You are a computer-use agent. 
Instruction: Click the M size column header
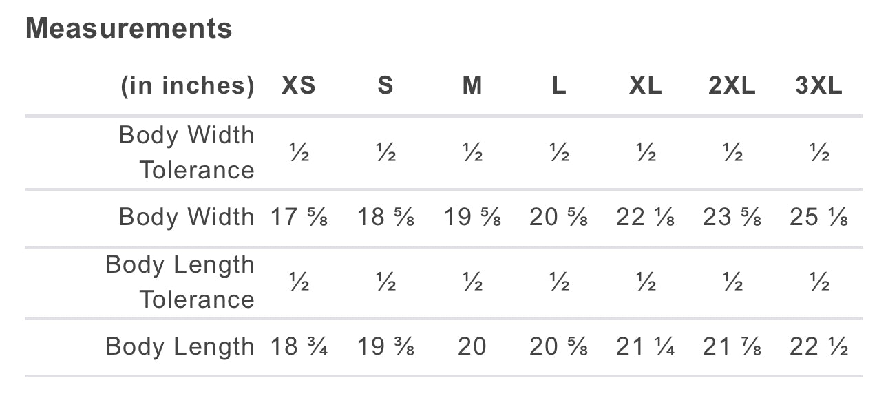point(472,86)
